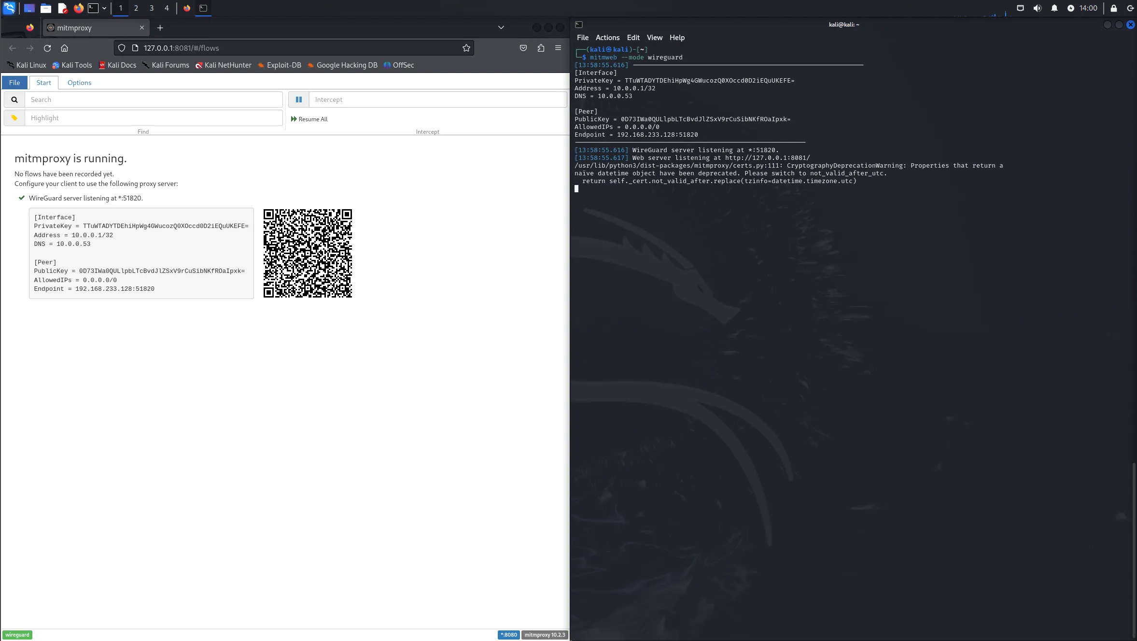This screenshot has height=641, width=1137.
Task: Switch to workspace 3
Action: pyautogui.click(x=151, y=8)
